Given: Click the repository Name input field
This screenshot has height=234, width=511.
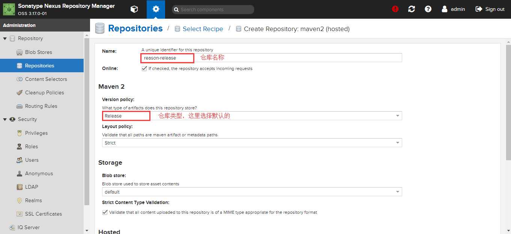Looking at the screenshot, I should [x=271, y=58].
